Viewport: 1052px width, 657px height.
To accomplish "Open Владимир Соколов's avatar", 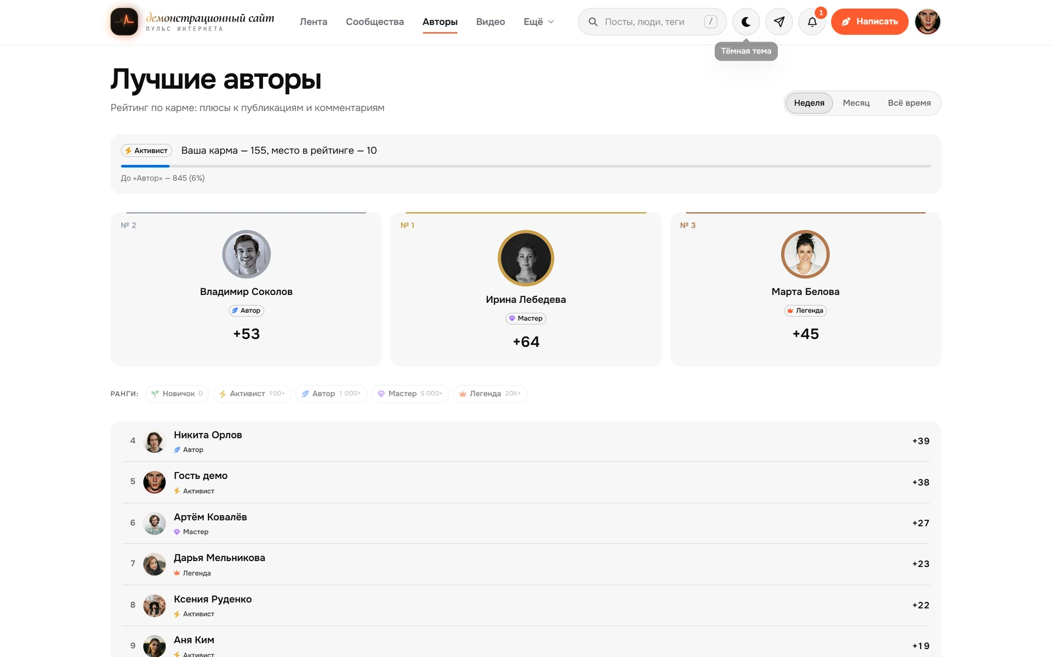I will pyautogui.click(x=247, y=254).
